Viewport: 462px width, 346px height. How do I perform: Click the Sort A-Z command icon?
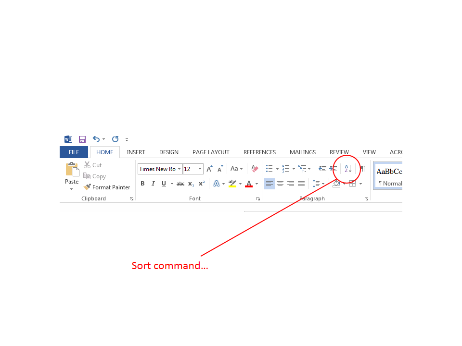click(x=348, y=169)
